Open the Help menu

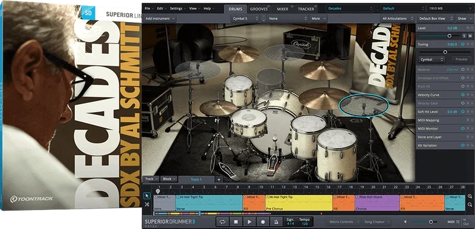(209, 8)
